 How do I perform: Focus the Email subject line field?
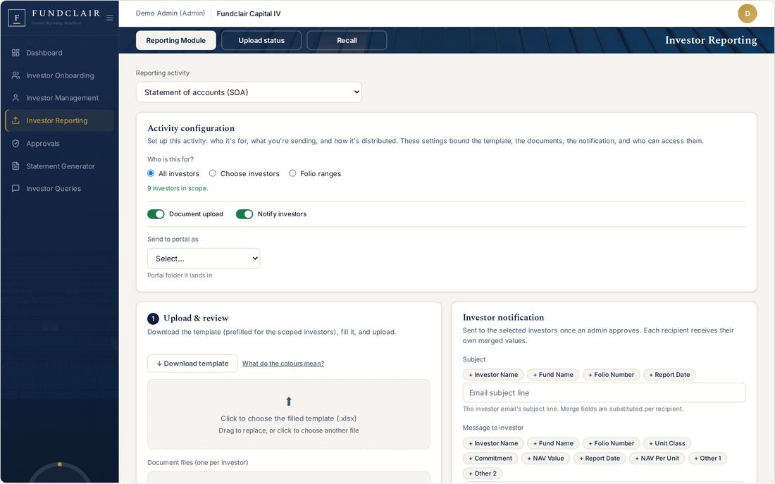[x=604, y=392]
